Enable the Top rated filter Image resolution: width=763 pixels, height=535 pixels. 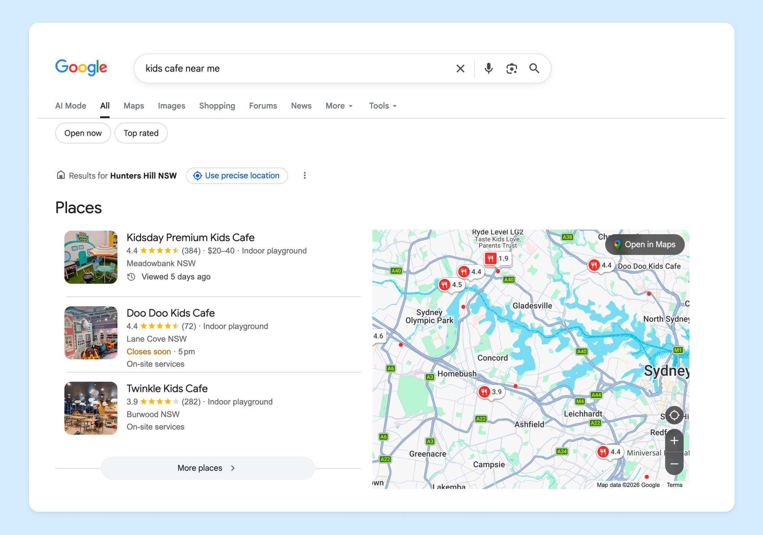click(141, 133)
